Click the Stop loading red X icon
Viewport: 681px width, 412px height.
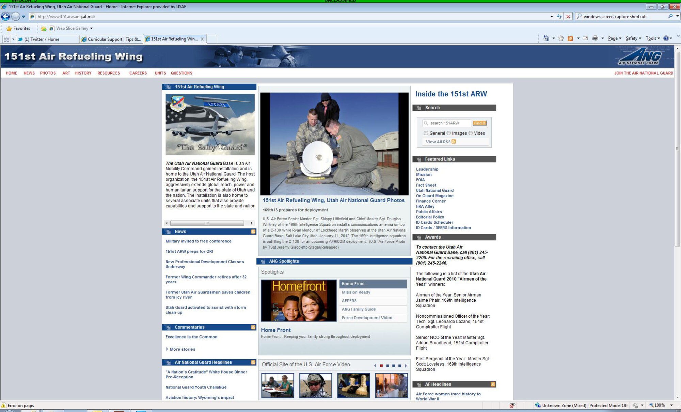[x=568, y=16]
